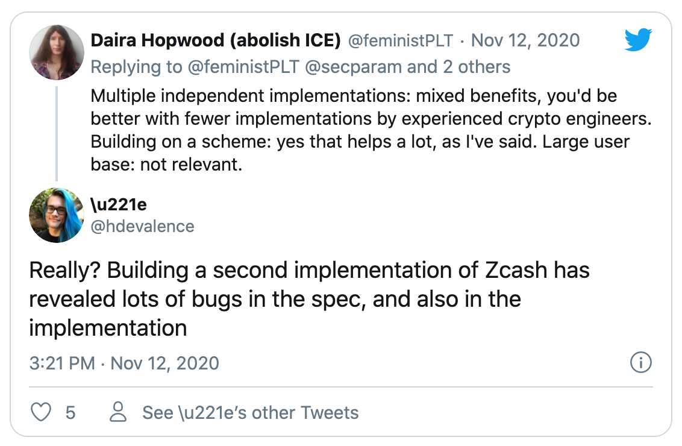
Task: Click See \u221e's other Tweets
Action: click(250, 413)
